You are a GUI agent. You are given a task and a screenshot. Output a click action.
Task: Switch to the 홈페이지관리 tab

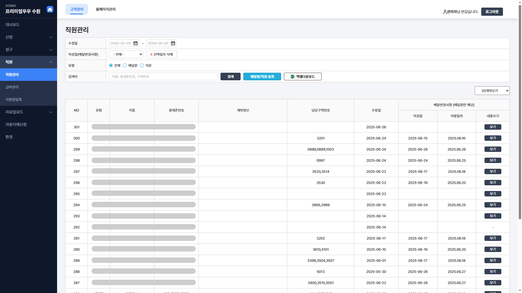point(105,9)
